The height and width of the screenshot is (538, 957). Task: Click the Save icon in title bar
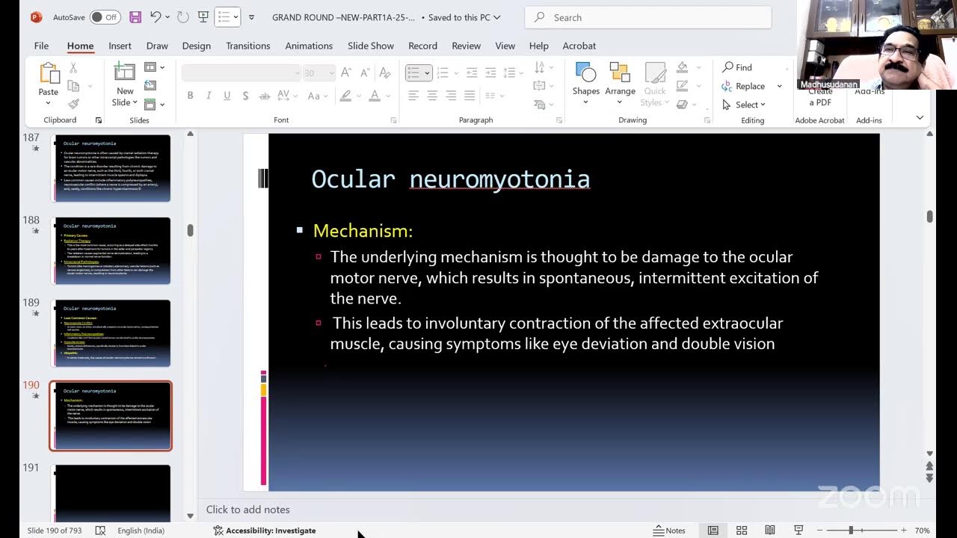(x=135, y=17)
